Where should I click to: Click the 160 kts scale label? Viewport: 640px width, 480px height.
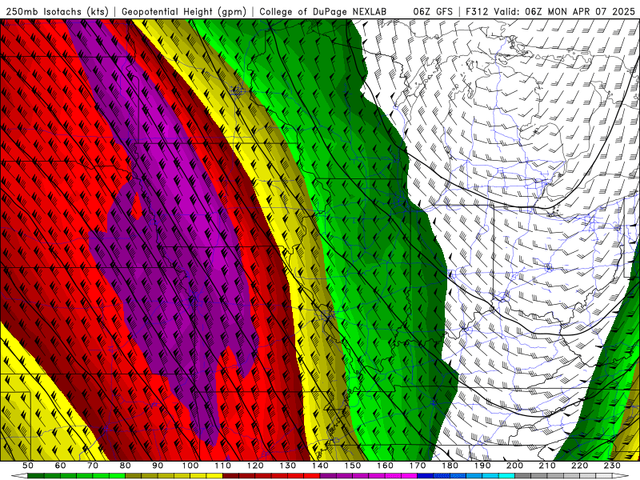385,466
